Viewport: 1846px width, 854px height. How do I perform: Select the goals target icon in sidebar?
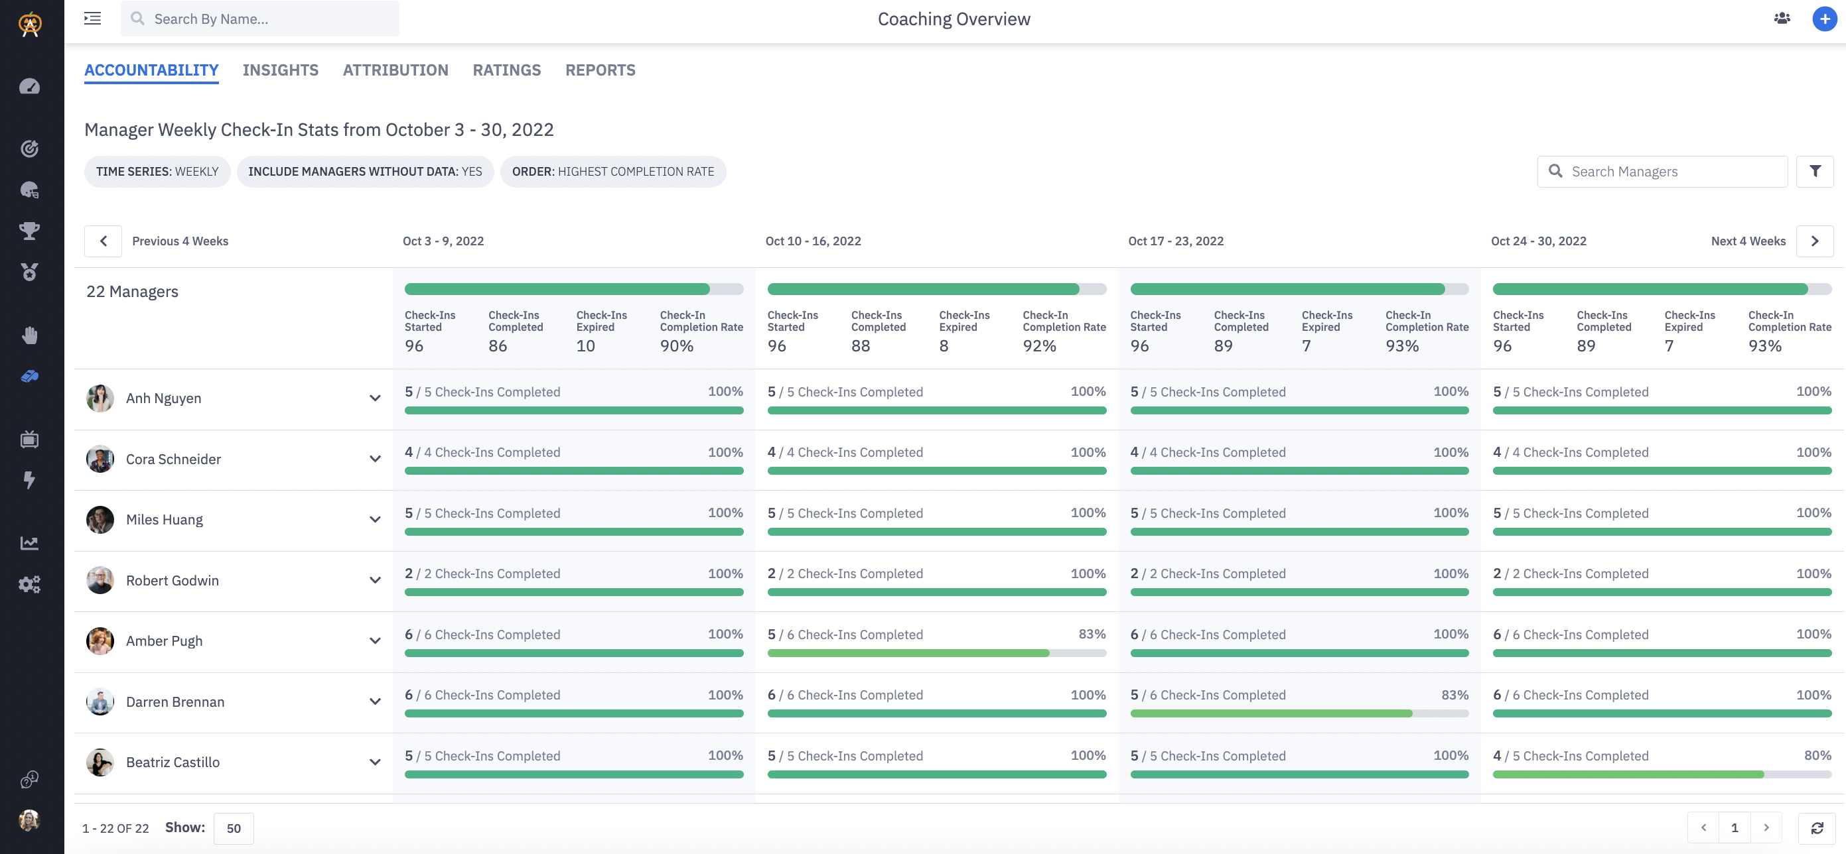[29, 148]
